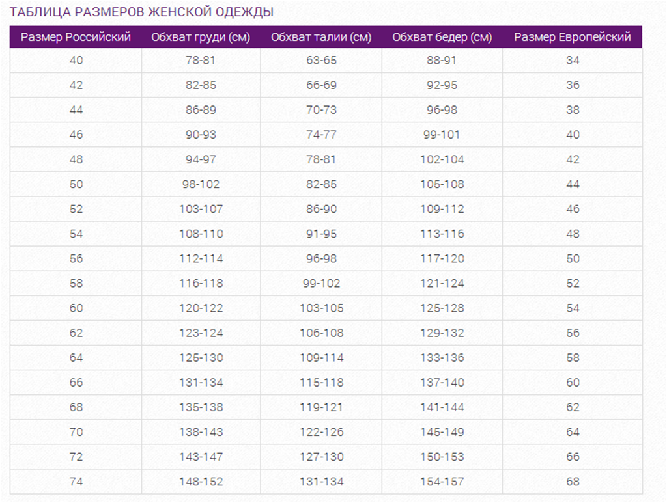Select the 'Обхват талии (см)' header cell

click(321, 37)
